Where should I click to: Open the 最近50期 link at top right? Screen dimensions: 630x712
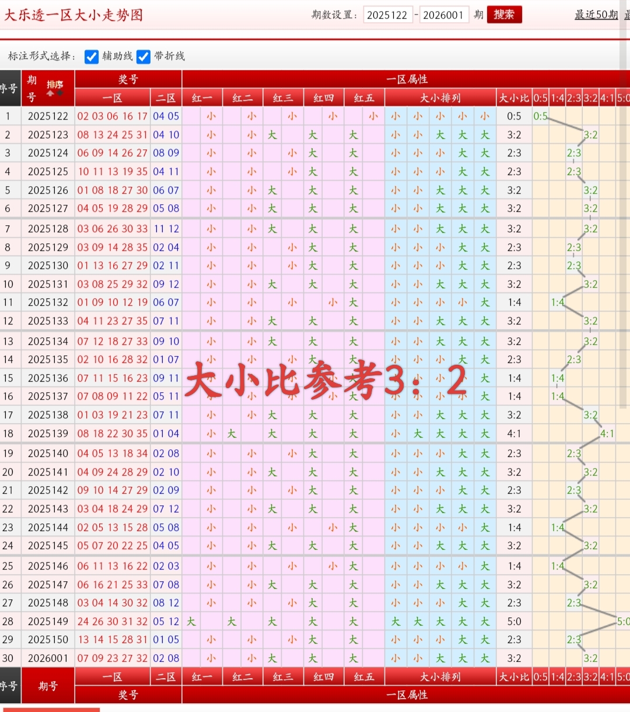pos(594,15)
